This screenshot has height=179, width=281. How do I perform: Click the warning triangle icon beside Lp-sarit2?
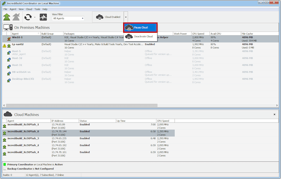tap(5, 46)
